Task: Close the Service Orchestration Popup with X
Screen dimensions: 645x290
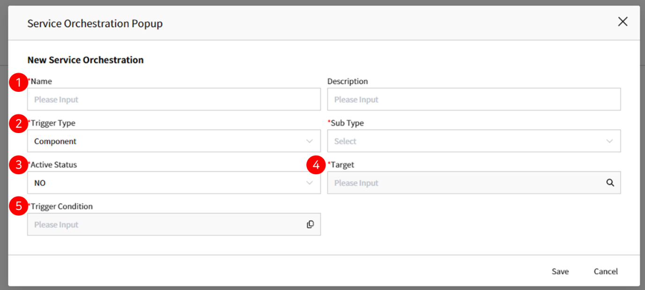Action: click(x=623, y=22)
